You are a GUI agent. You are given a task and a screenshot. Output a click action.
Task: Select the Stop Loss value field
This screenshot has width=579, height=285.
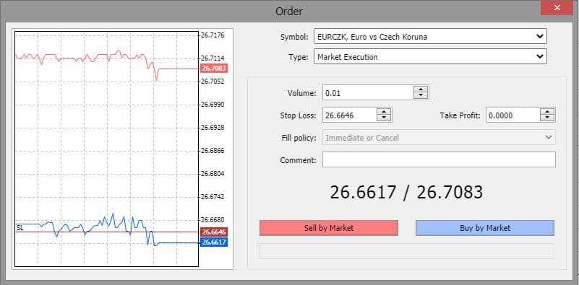[349, 115]
